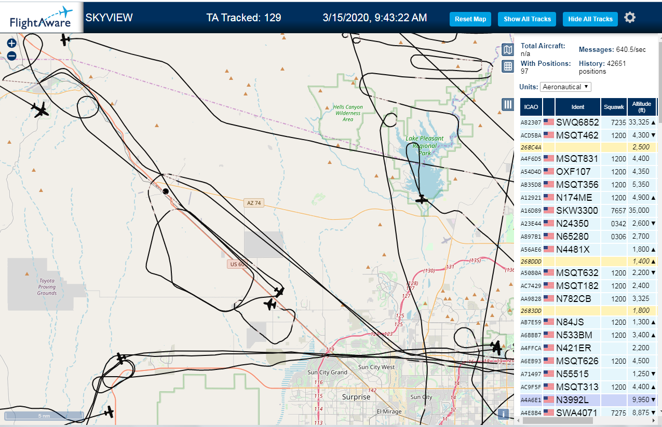Select the round dot aircraft marker
Viewport: 662px width, 427px height.
click(x=166, y=191)
